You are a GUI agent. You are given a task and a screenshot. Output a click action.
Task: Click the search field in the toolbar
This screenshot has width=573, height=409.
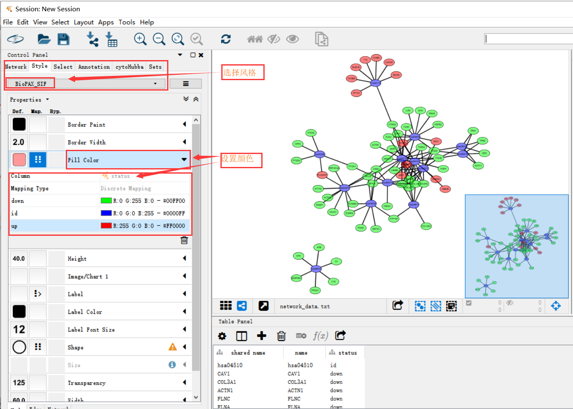coord(528,39)
